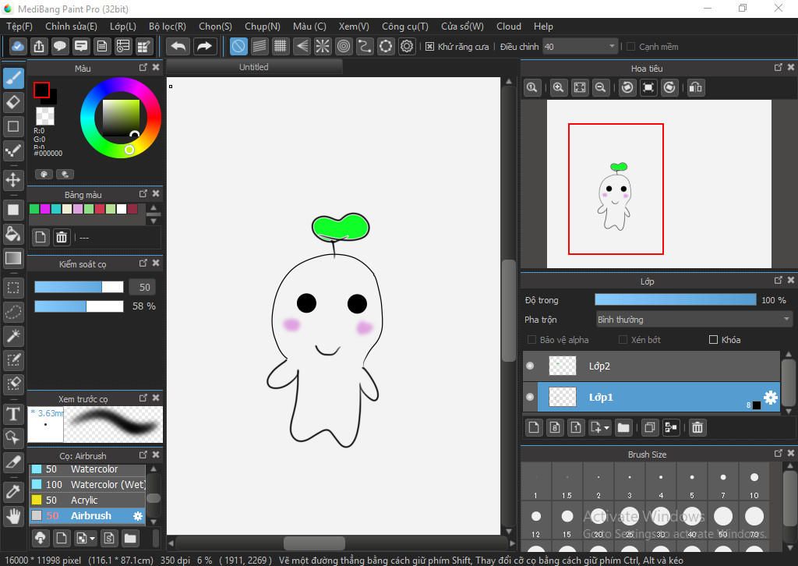The image size is (798, 566).
Task: Zoom in using the navigator magnifier plus
Action: [x=558, y=87]
